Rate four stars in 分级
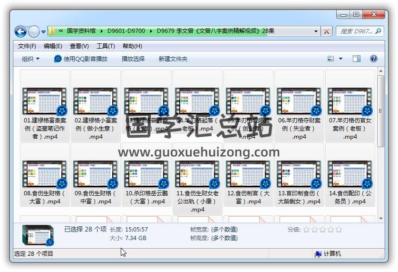 (x=331, y=230)
